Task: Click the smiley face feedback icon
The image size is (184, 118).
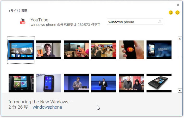Action: tap(171, 13)
